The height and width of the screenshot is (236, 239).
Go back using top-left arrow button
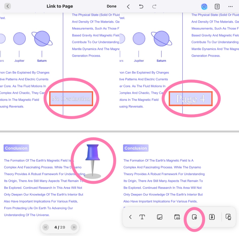coord(7,6)
